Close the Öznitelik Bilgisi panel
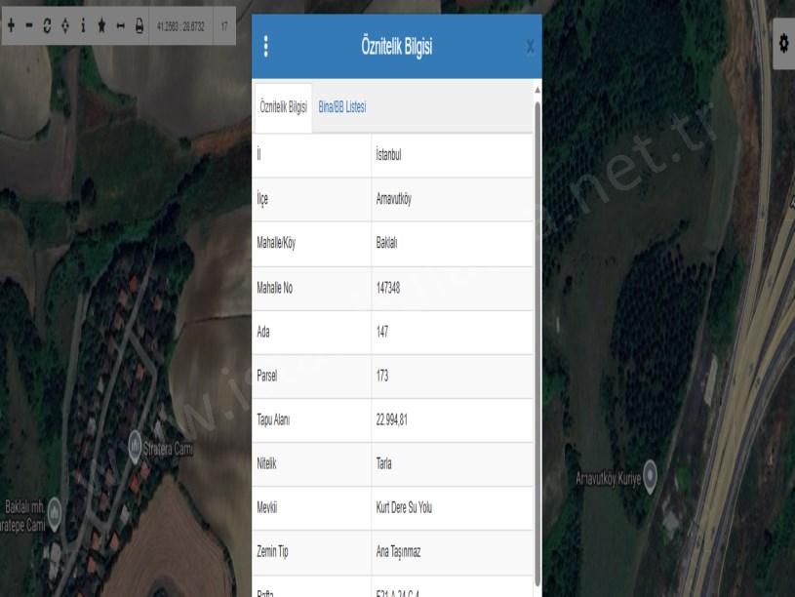Screen dimensions: 795x597 (x=530, y=47)
